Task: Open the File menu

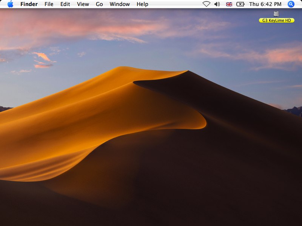Action: (x=49, y=4)
